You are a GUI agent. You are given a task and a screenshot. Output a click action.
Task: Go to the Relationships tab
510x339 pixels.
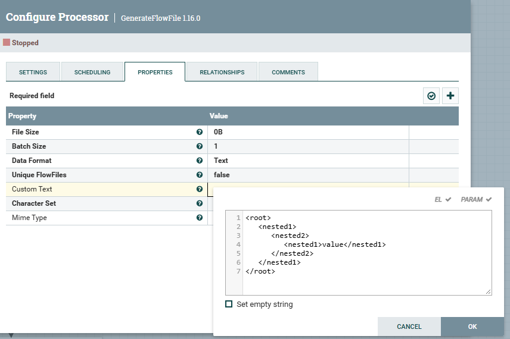point(222,72)
